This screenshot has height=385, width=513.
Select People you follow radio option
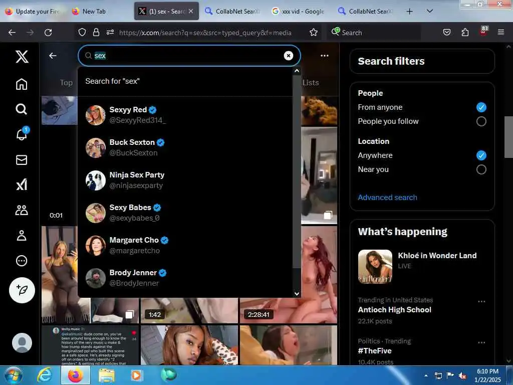click(x=481, y=121)
